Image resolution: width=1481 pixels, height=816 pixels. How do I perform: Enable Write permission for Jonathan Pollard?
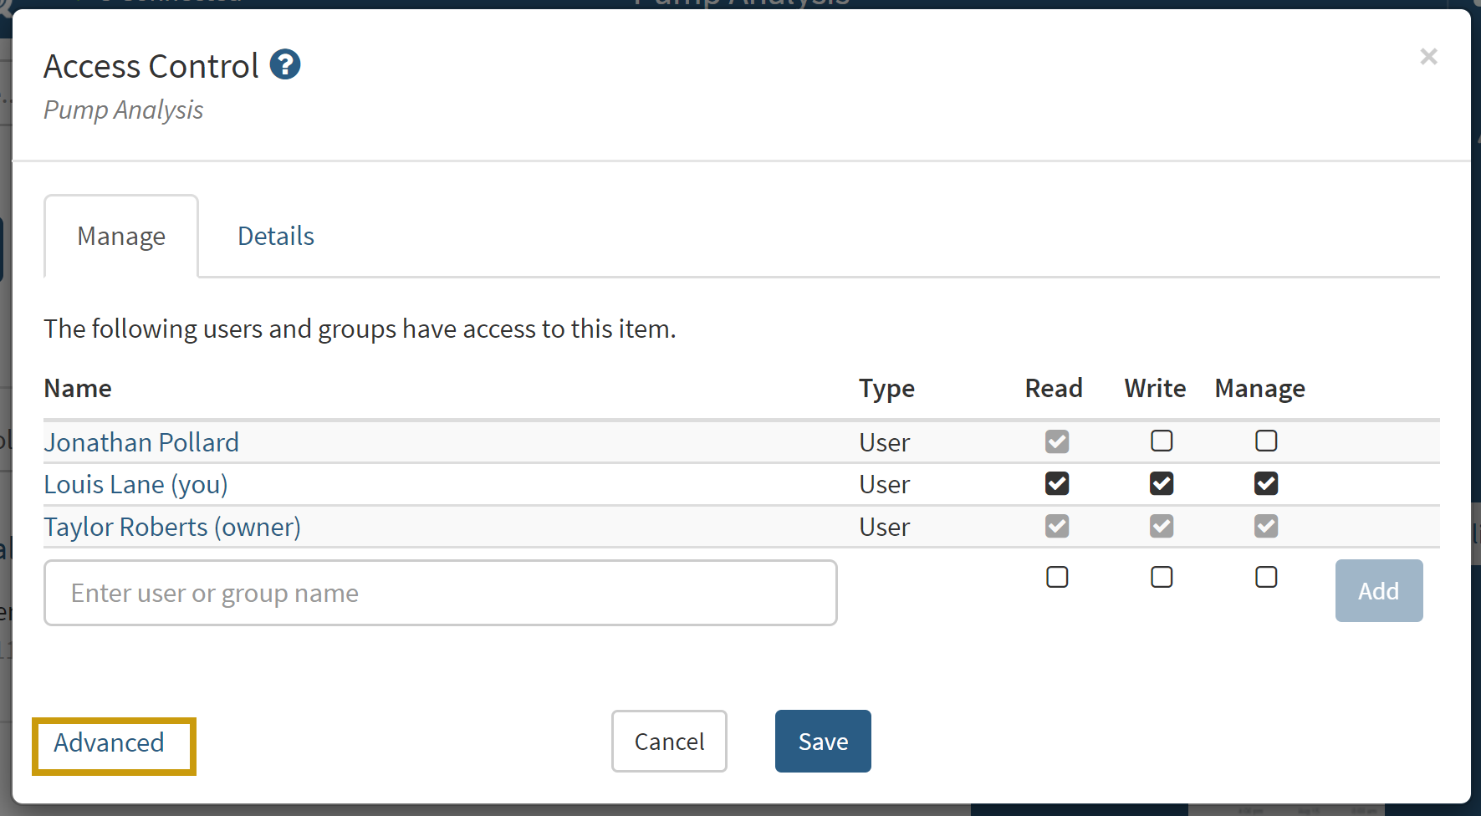[x=1162, y=441]
